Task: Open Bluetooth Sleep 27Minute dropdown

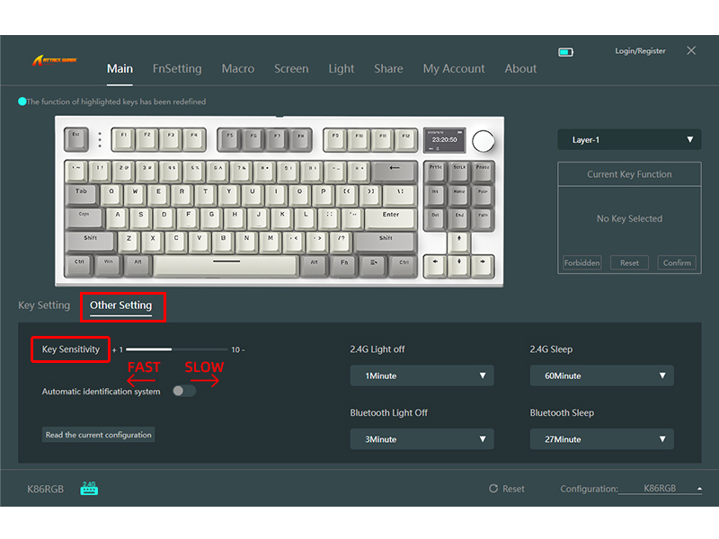Action: [x=601, y=439]
